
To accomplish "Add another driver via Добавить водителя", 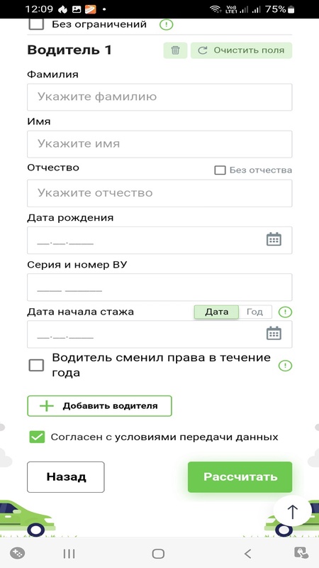I will click(99, 405).
